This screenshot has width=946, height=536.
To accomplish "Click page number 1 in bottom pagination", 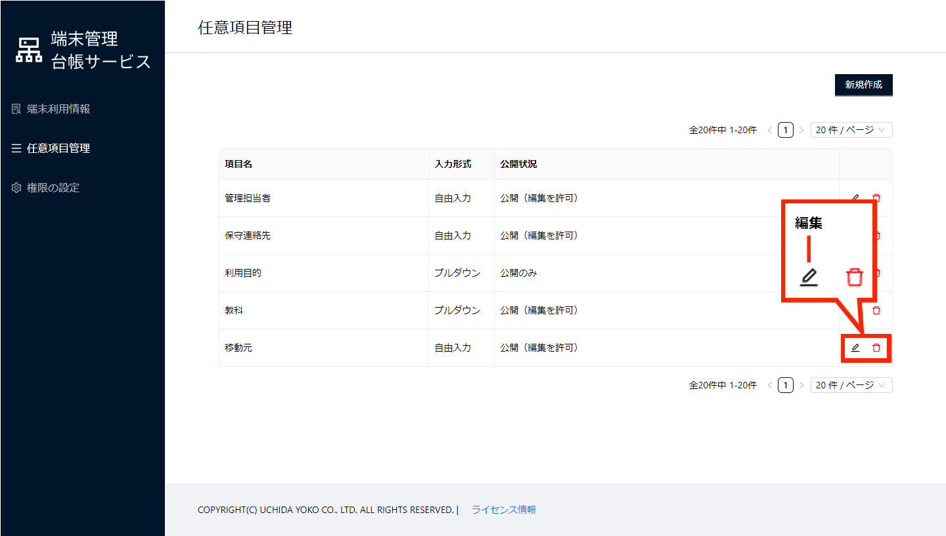I will coord(786,385).
